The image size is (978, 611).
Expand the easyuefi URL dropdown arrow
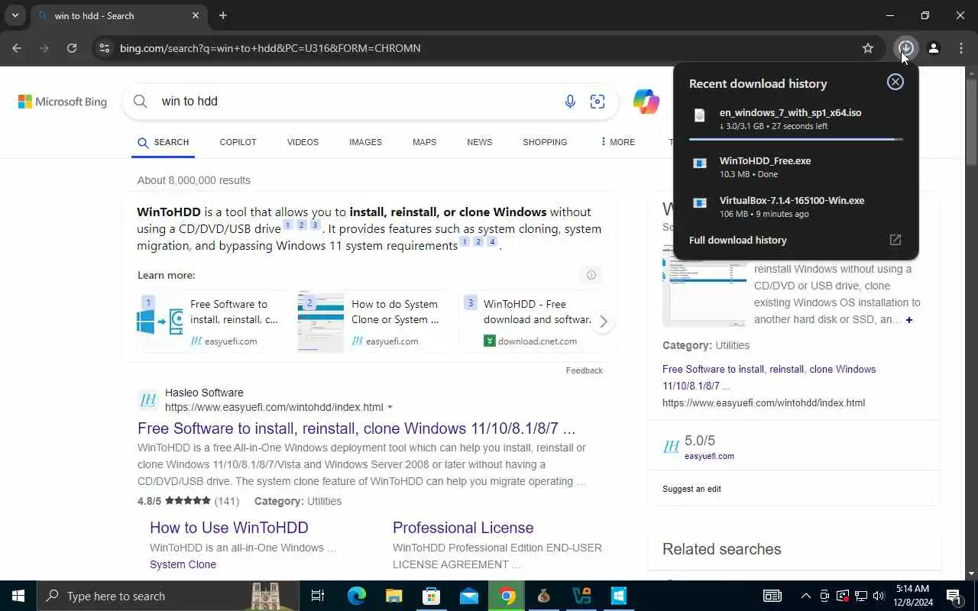coord(390,408)
